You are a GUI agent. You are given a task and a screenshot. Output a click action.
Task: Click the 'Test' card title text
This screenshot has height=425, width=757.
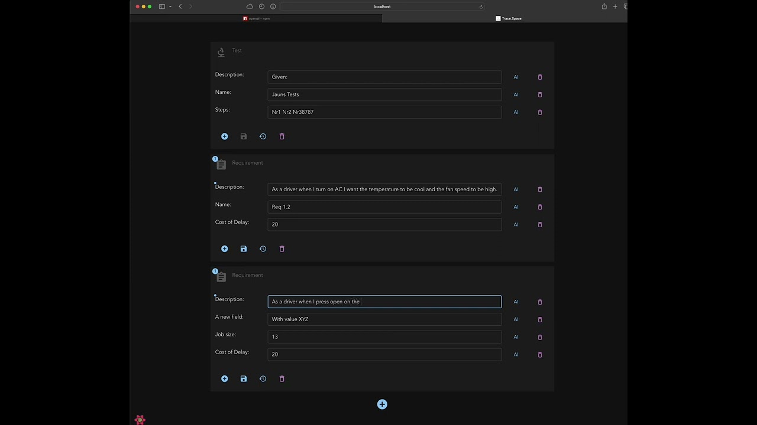237,50
